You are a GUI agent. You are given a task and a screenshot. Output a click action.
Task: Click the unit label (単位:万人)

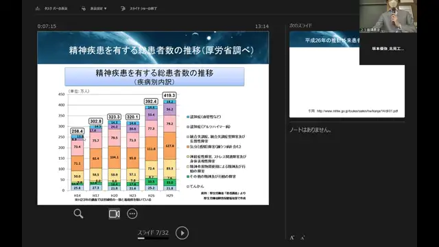click(79, 91)
